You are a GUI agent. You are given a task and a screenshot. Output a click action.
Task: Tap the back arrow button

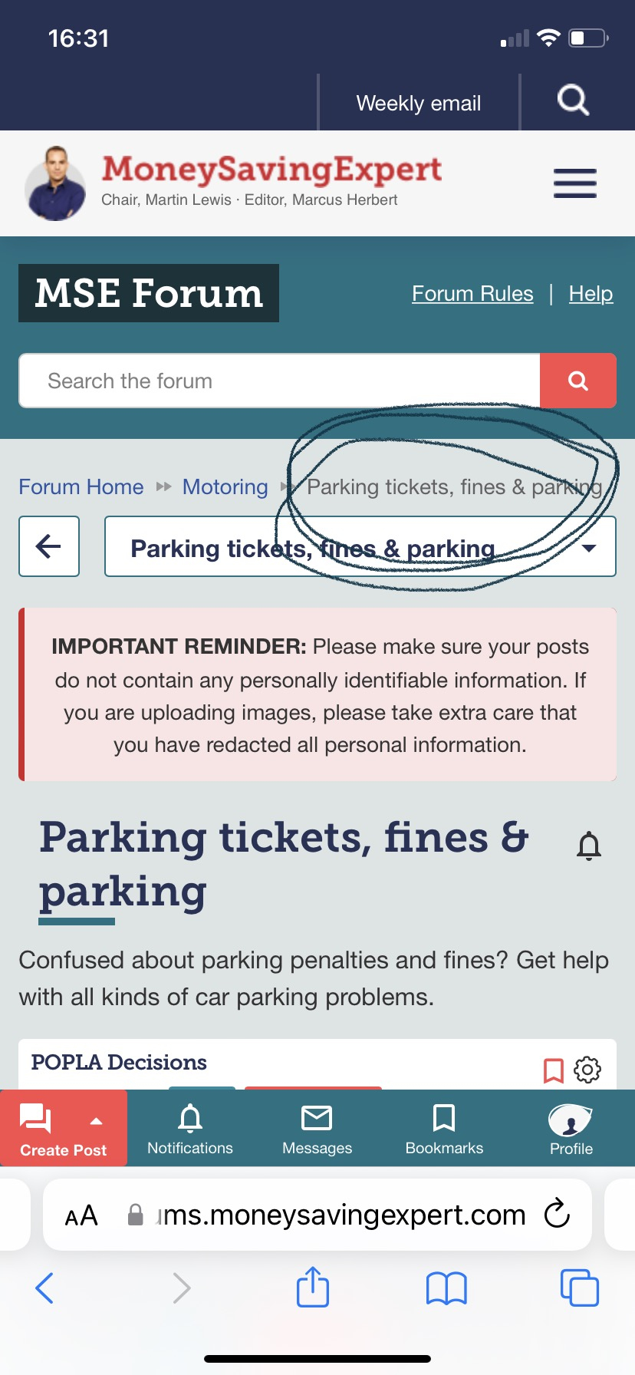(49, 546)
